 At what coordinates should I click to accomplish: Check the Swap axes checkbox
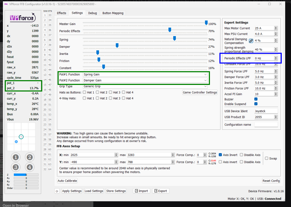pos(267,158)
